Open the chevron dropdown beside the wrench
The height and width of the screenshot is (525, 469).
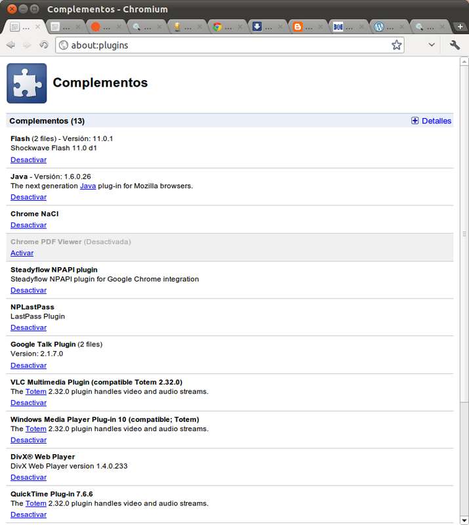432,45
